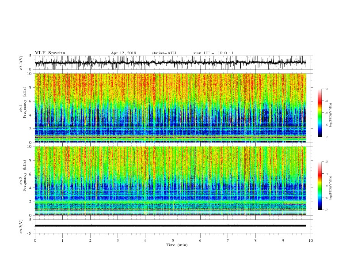Click the ch.3 flat voltage trace
This screenshot has height=270, width=350.
point(170,226)
